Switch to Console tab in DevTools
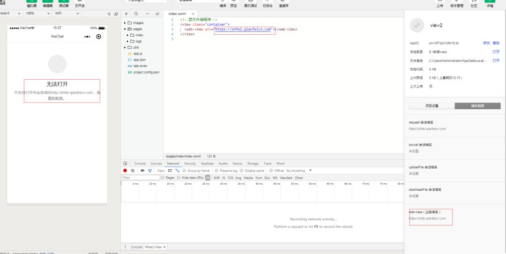Image resolution: width=506 pixels, height=254 pixels. (140, 164)
